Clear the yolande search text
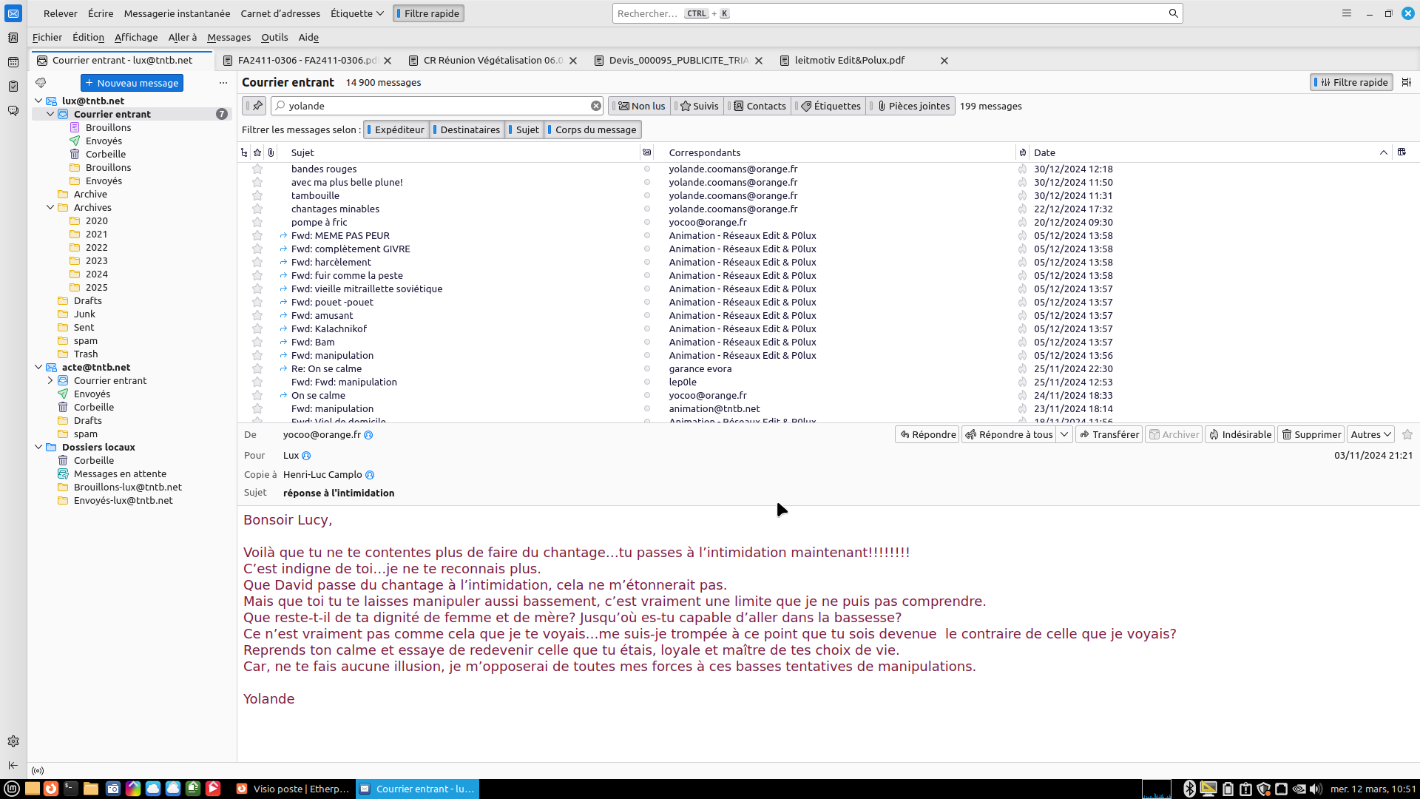Image resolution: width=1420 pixels, height=799 pixels. [596, 106]
